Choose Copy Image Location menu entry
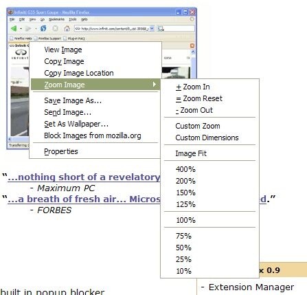This screenshot has height=295, width=307. (79, 73)
